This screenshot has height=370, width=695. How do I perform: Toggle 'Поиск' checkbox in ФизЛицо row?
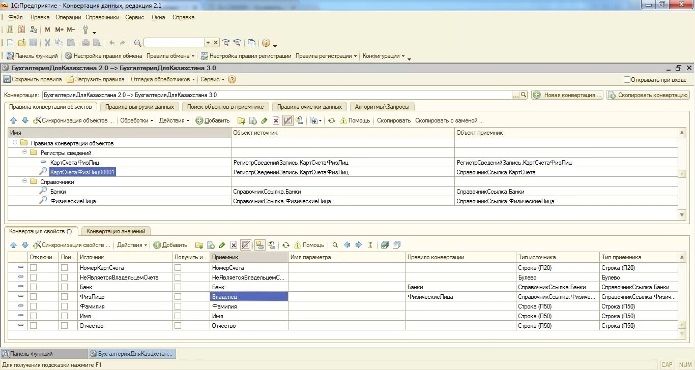[x=64, y=297]
